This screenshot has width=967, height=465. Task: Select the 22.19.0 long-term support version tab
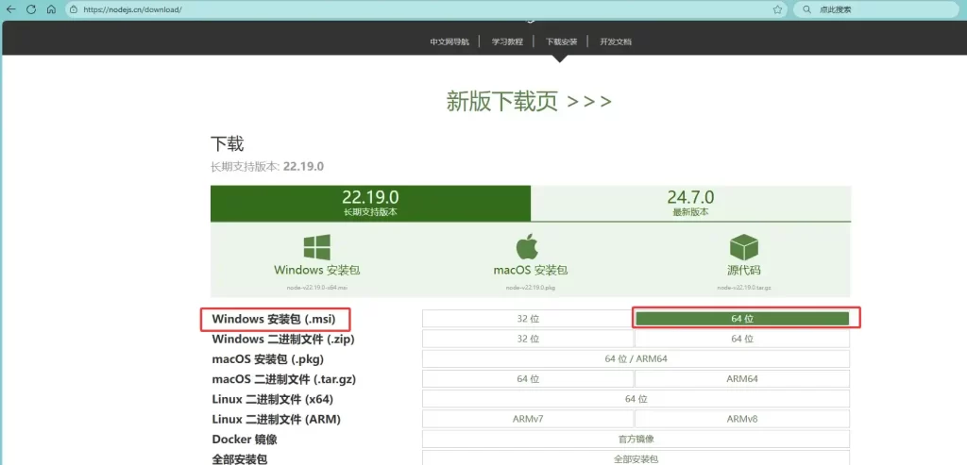coord(370,202)
